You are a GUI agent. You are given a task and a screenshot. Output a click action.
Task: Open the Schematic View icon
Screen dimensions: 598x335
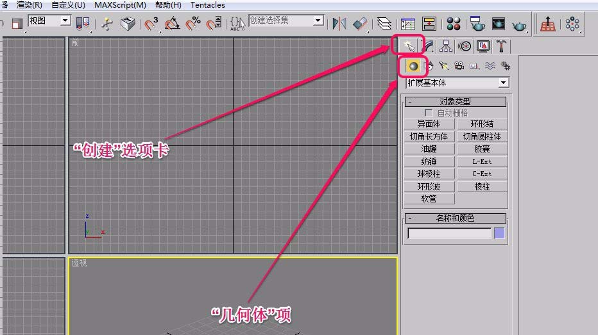point(429,24)
